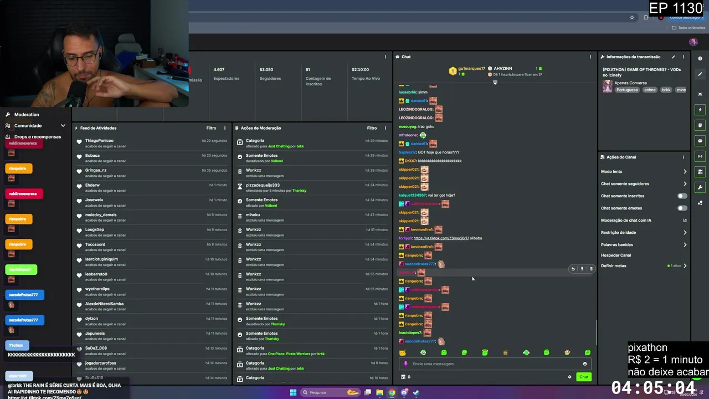Viewport: 709px width, 399px height.
Task: Pin the hovered chat message
Action: 582,269
